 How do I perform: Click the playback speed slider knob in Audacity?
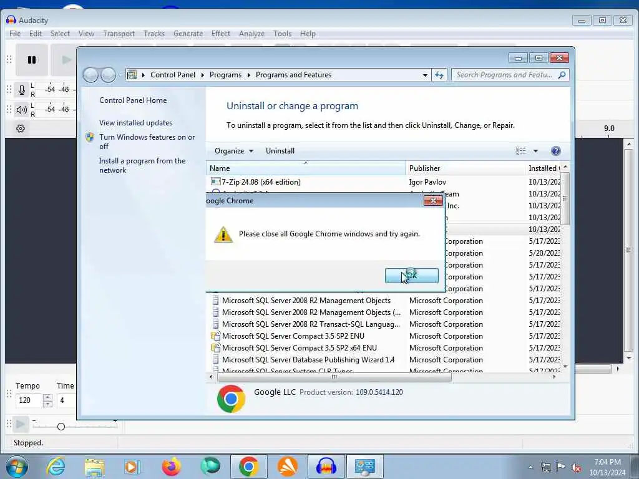61,427
